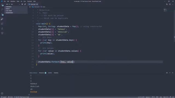
Task: Open the Testing flask icon view
Action: point(2,28)
